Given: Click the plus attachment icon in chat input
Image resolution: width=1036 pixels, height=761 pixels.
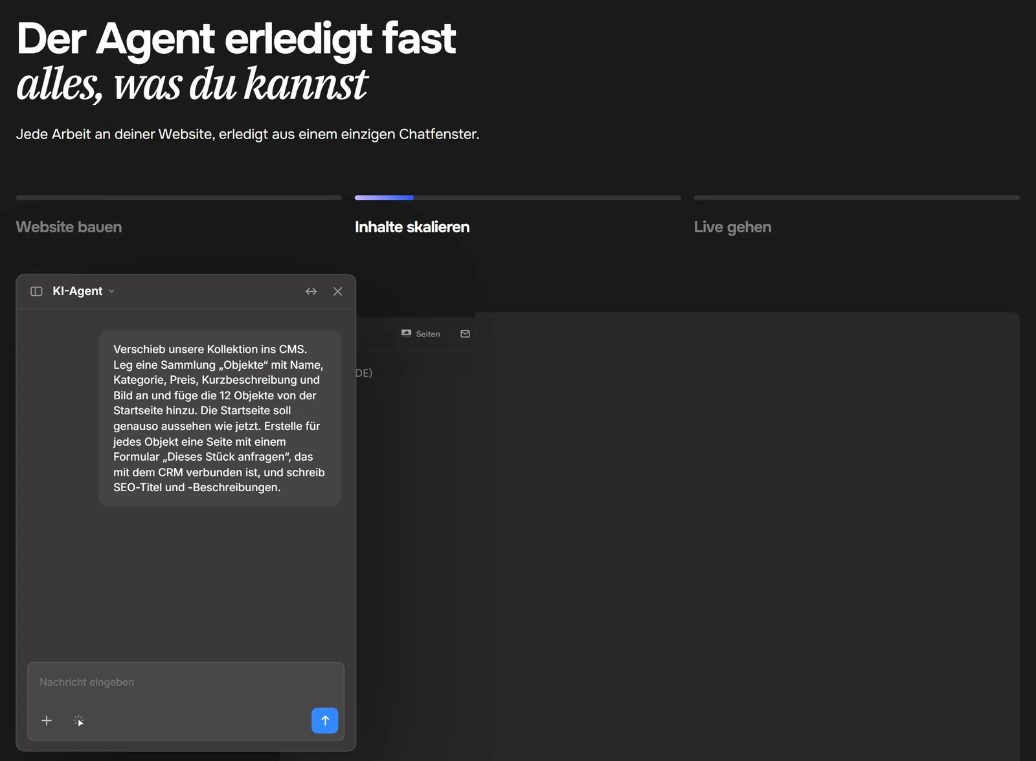Looking at the screenshot, I should 47,720.
